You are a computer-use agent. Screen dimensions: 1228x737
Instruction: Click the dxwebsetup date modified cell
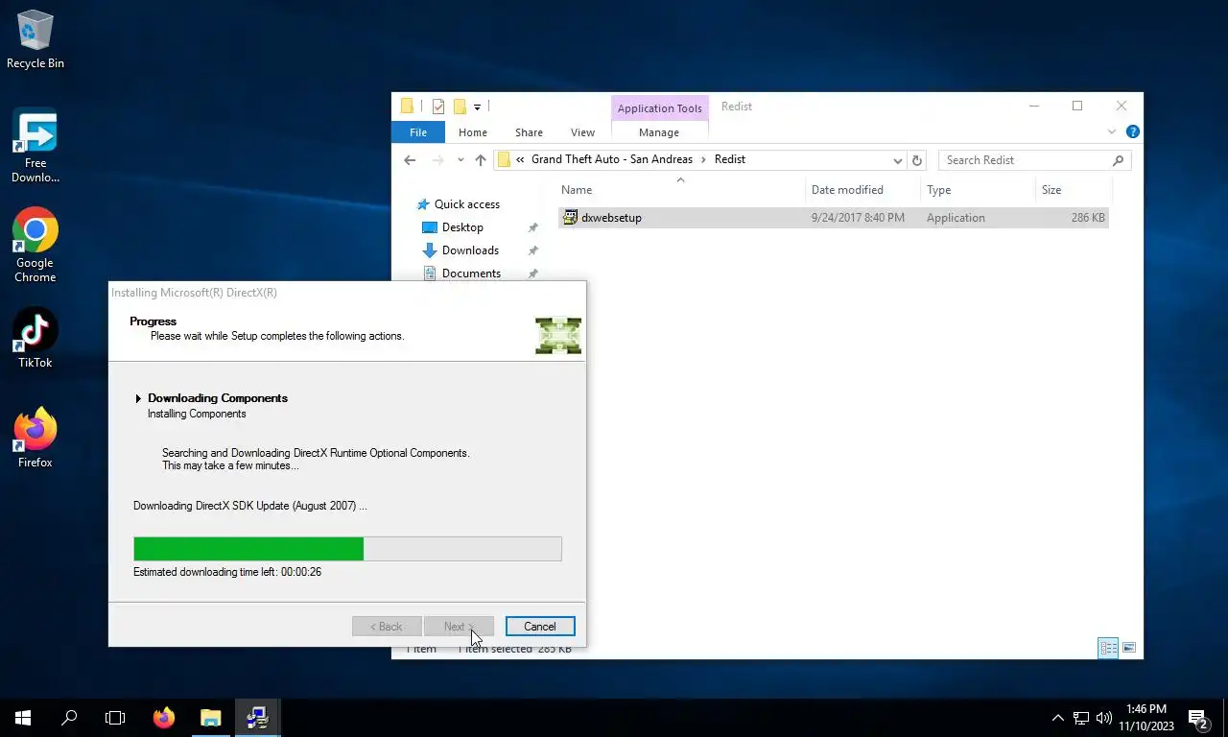[858, 218]
